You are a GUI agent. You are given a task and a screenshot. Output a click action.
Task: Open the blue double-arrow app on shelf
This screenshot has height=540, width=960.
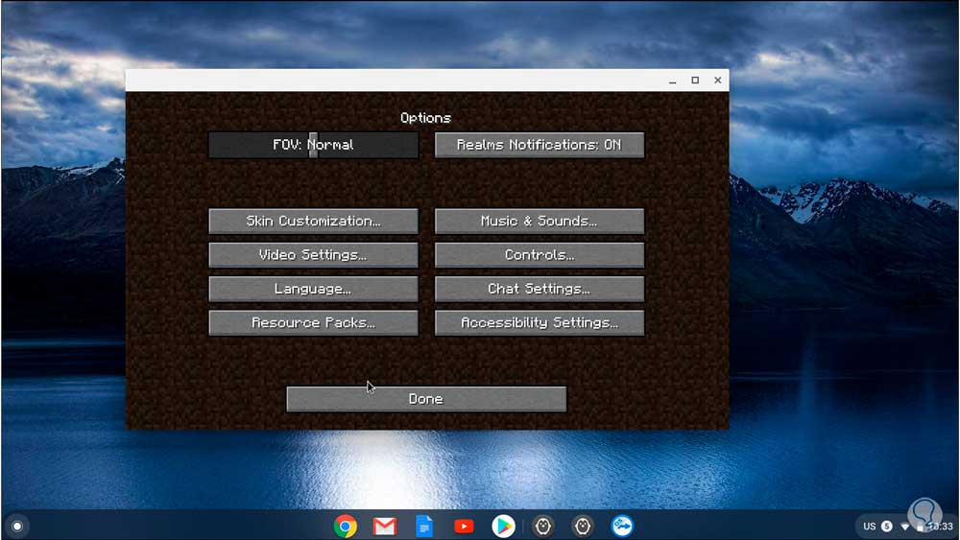(x=622, y=526)
